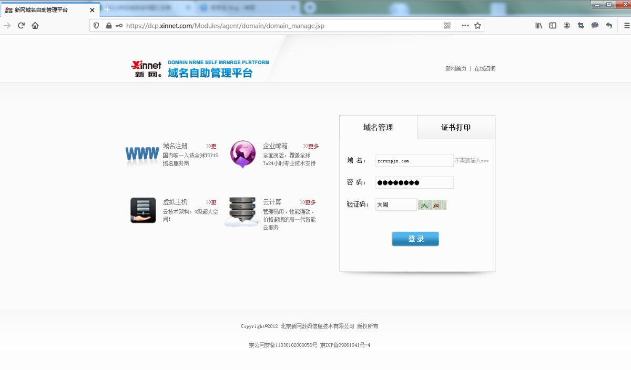Show site security info via padlock icon
Viewport: 631px width, 370px height.
(x=109, y=25)
